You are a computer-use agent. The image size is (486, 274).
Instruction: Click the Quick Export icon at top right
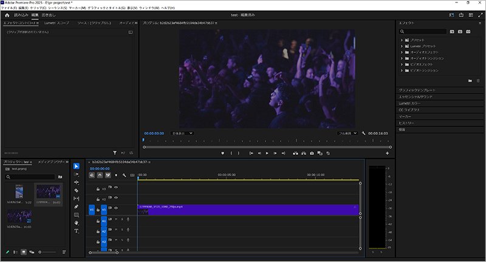[461, 15]
